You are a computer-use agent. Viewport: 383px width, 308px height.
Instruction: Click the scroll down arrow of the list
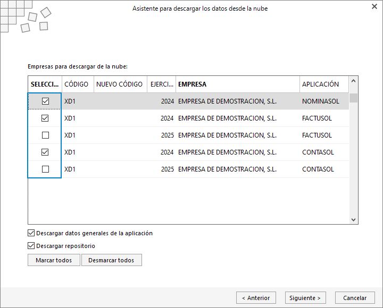click(353, 220)
